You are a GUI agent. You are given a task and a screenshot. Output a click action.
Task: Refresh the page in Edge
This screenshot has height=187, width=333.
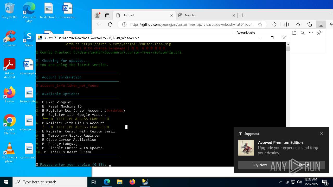(x=110, y=24)
